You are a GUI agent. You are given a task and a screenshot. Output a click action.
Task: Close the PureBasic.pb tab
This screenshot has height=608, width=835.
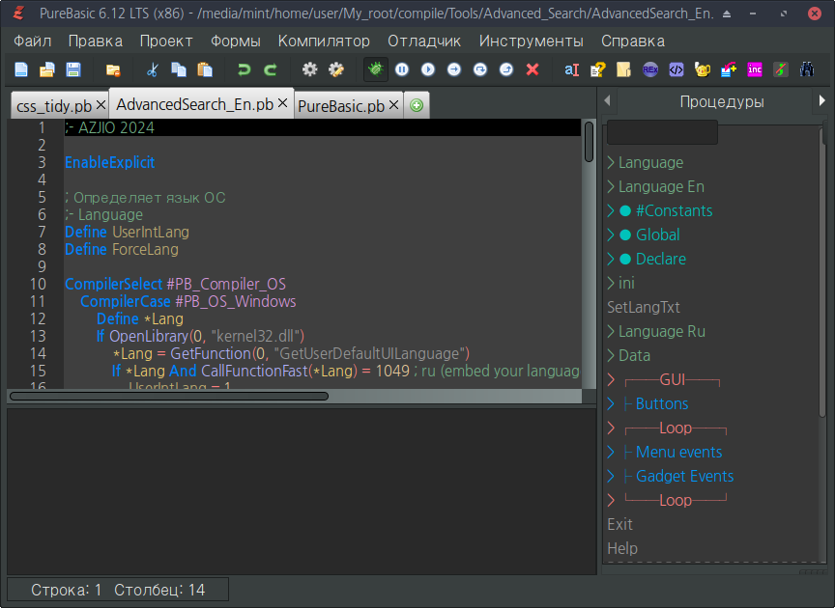(x=393, y=105)
